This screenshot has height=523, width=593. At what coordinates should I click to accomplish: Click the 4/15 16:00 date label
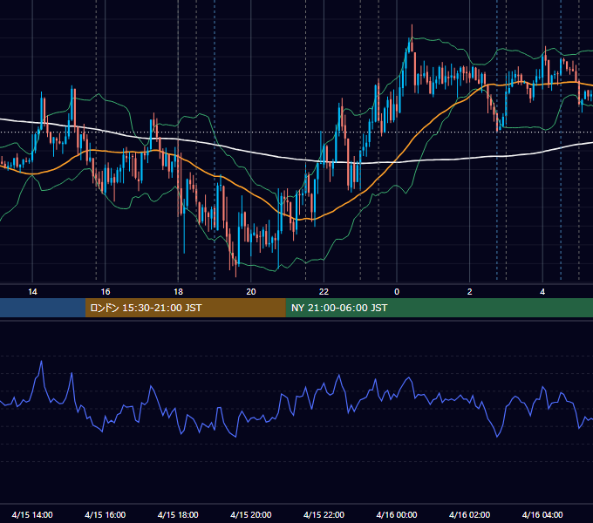[x=106, y=514]
